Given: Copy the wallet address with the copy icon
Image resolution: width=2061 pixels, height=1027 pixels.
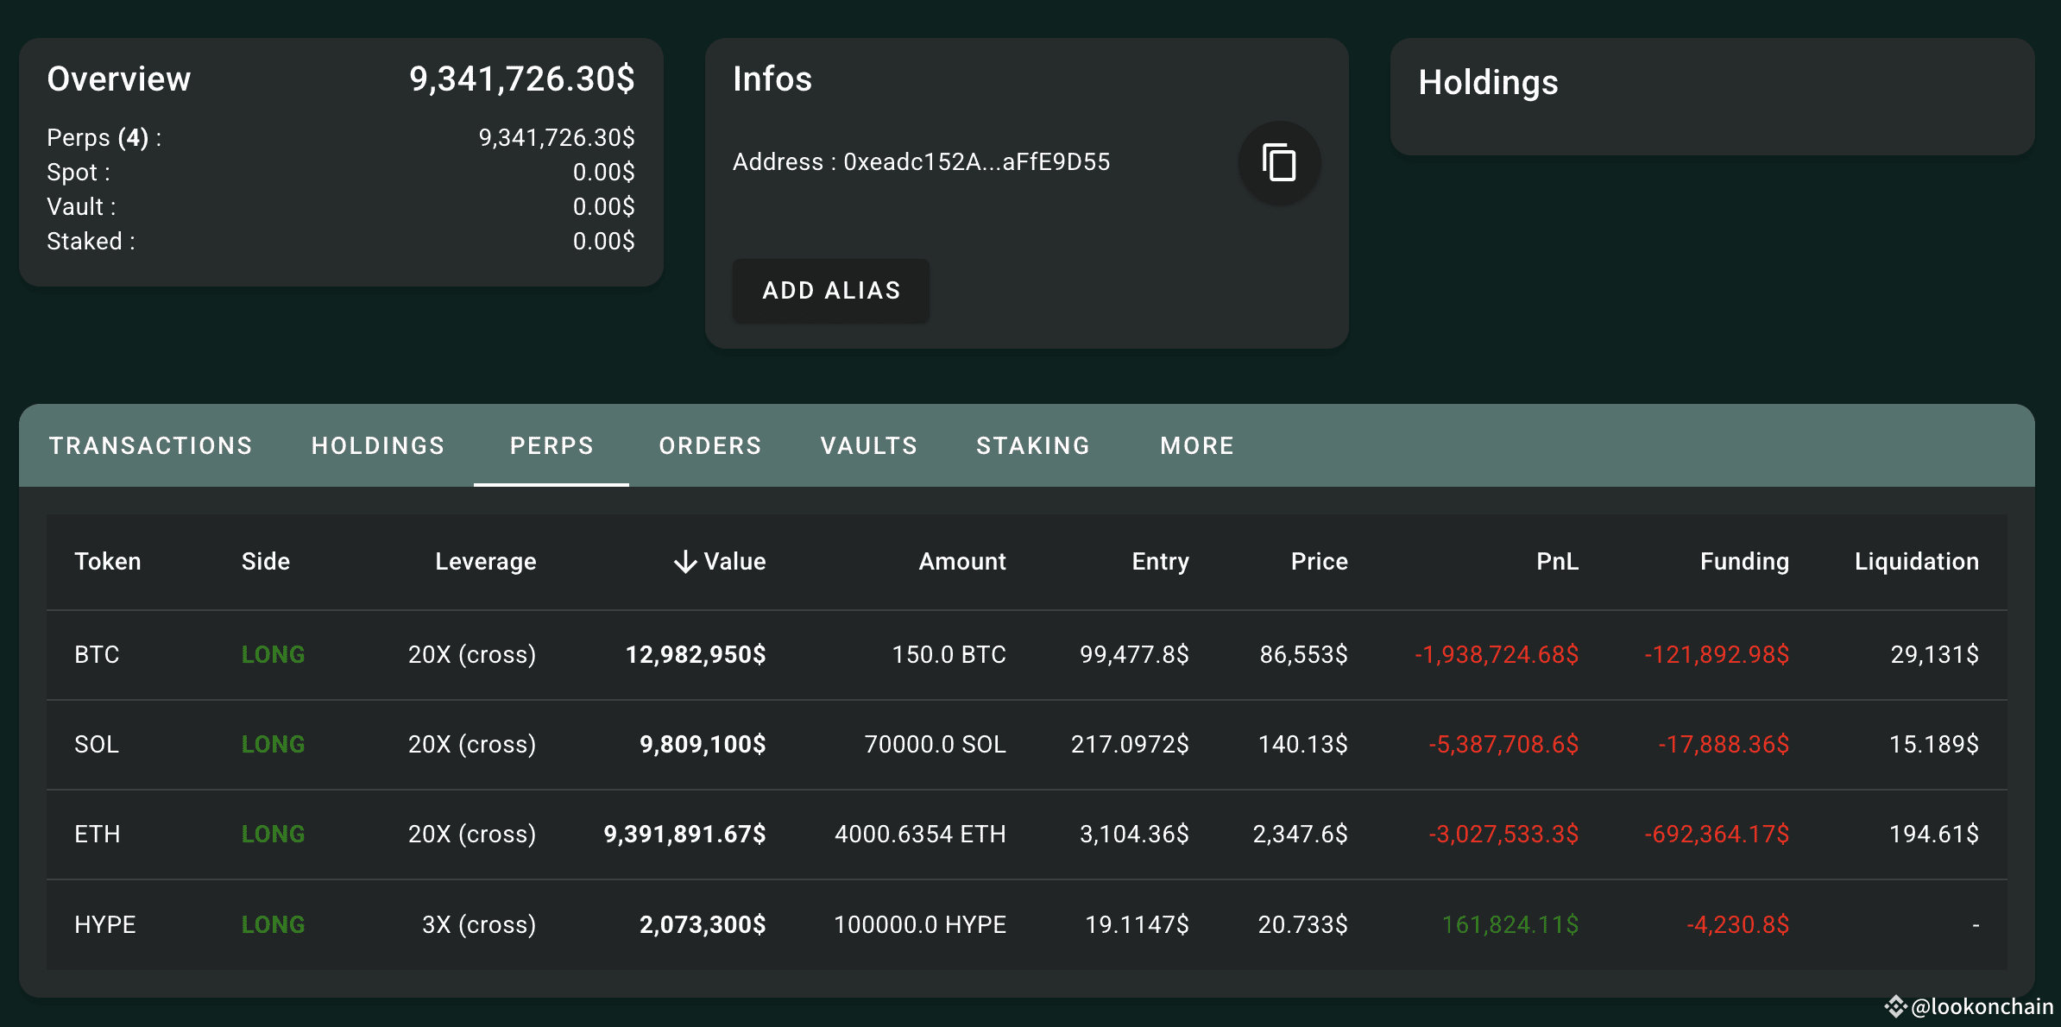Looking at the screenshot, I should pos(1279,163).
